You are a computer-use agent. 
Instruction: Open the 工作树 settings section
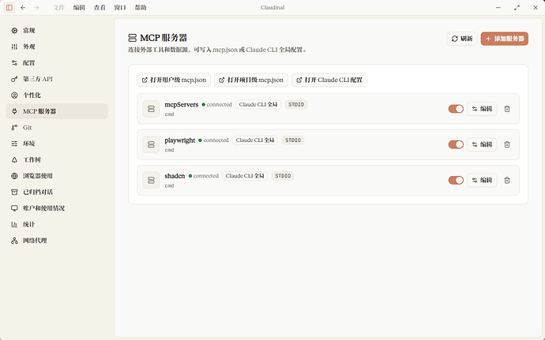tap(57, 160)
